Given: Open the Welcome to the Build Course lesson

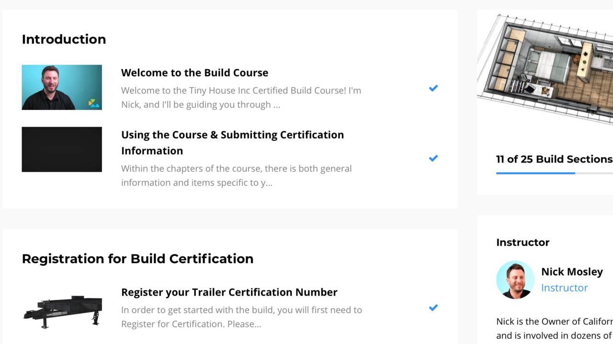Looking at the screenshot, I should pyautogui.click(x=194, y=73).
